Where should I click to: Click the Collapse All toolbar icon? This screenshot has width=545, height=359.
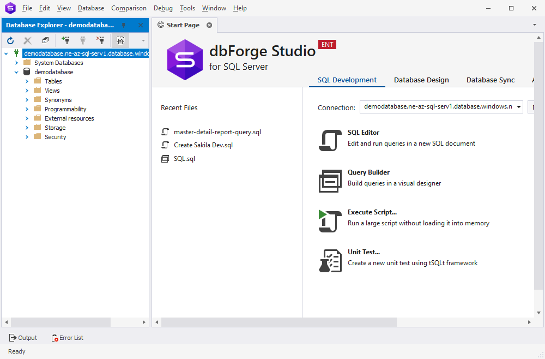[46, 41]
